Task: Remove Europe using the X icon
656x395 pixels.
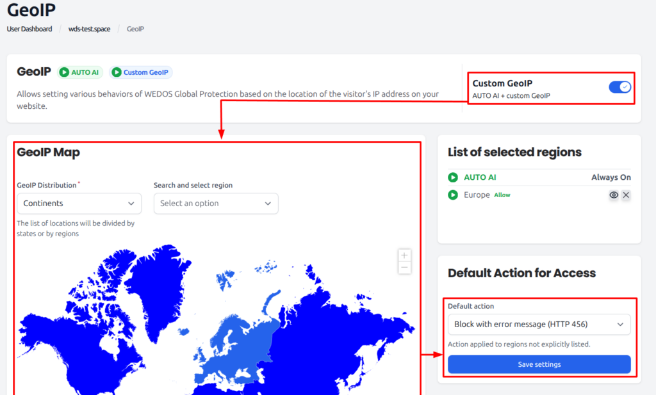Action: click(x=626, y=195)
